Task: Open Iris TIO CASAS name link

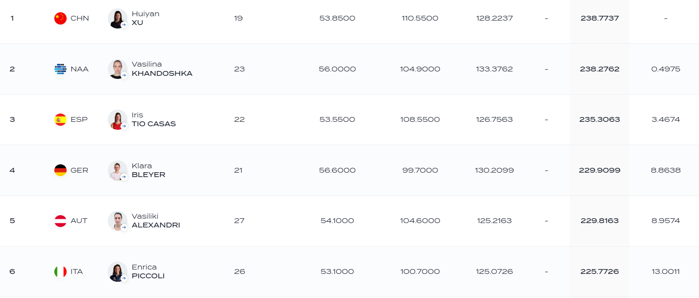Action: tap(154, 120)
